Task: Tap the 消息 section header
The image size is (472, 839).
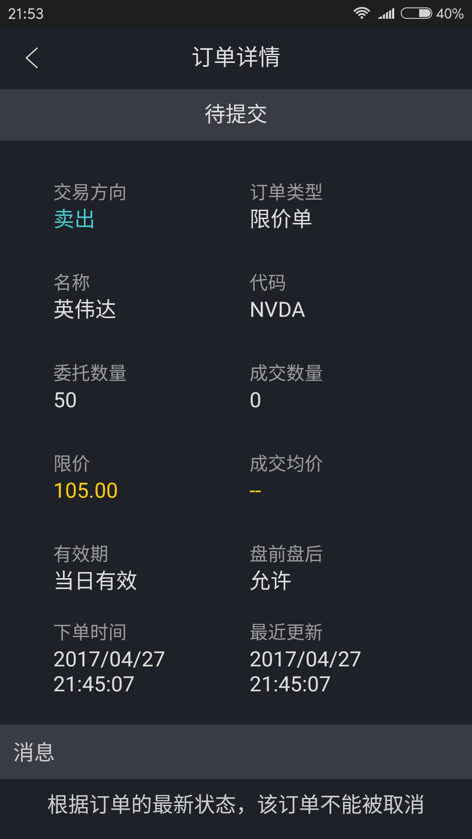Action: [34, 752]
